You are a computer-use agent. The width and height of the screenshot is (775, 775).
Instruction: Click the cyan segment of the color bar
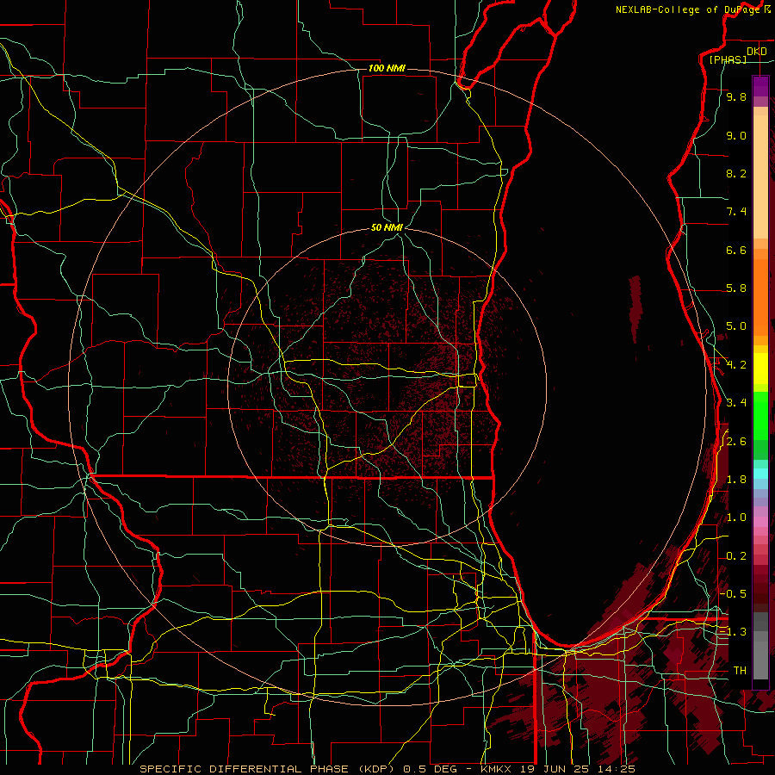click(x=760, y=474)
